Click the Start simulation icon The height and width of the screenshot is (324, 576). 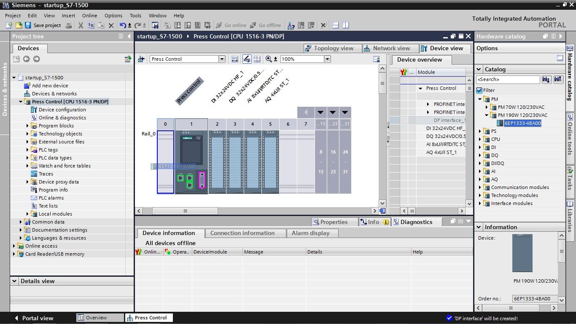(198, 25)
